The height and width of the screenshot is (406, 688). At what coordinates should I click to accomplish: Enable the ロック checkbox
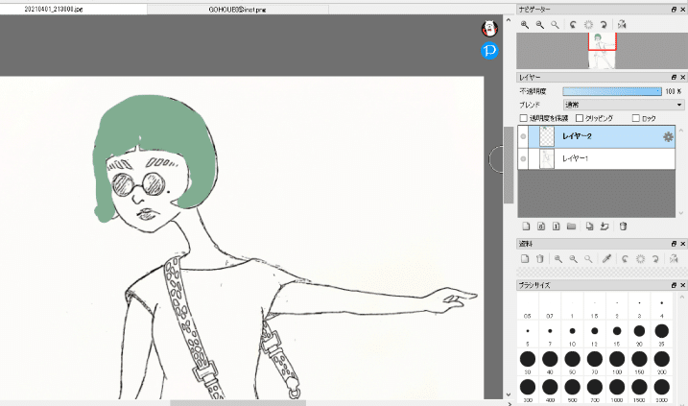click(x=636, y=118)
